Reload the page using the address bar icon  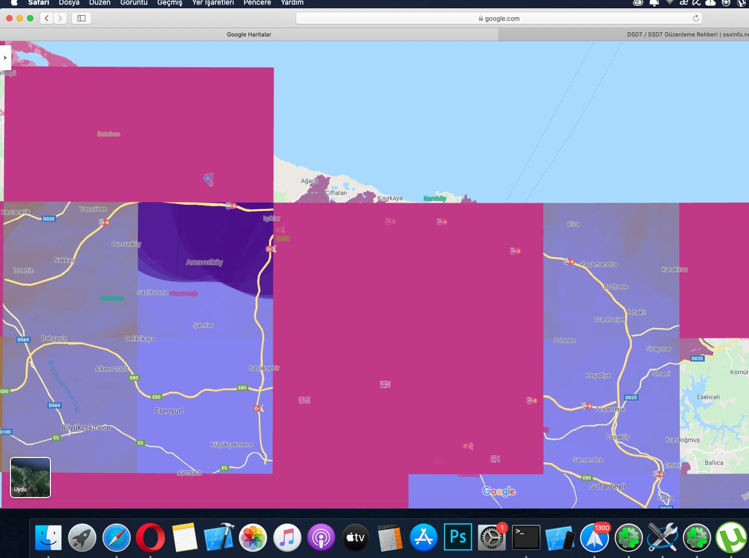tap(696, 18)
